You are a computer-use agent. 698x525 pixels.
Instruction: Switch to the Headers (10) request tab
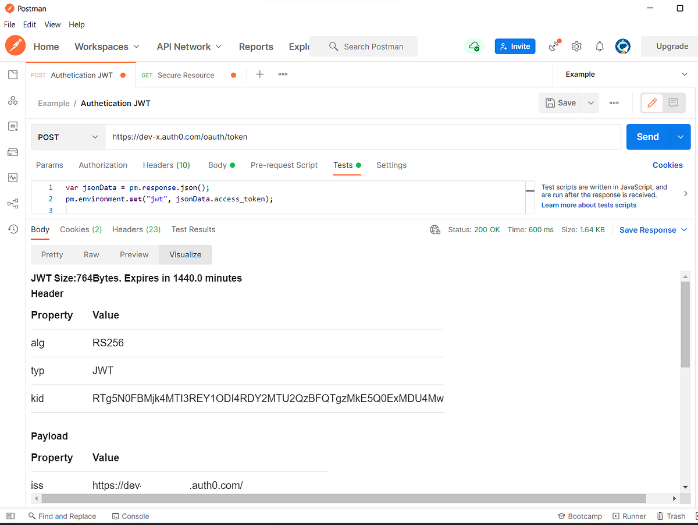(x=166, y=165)
